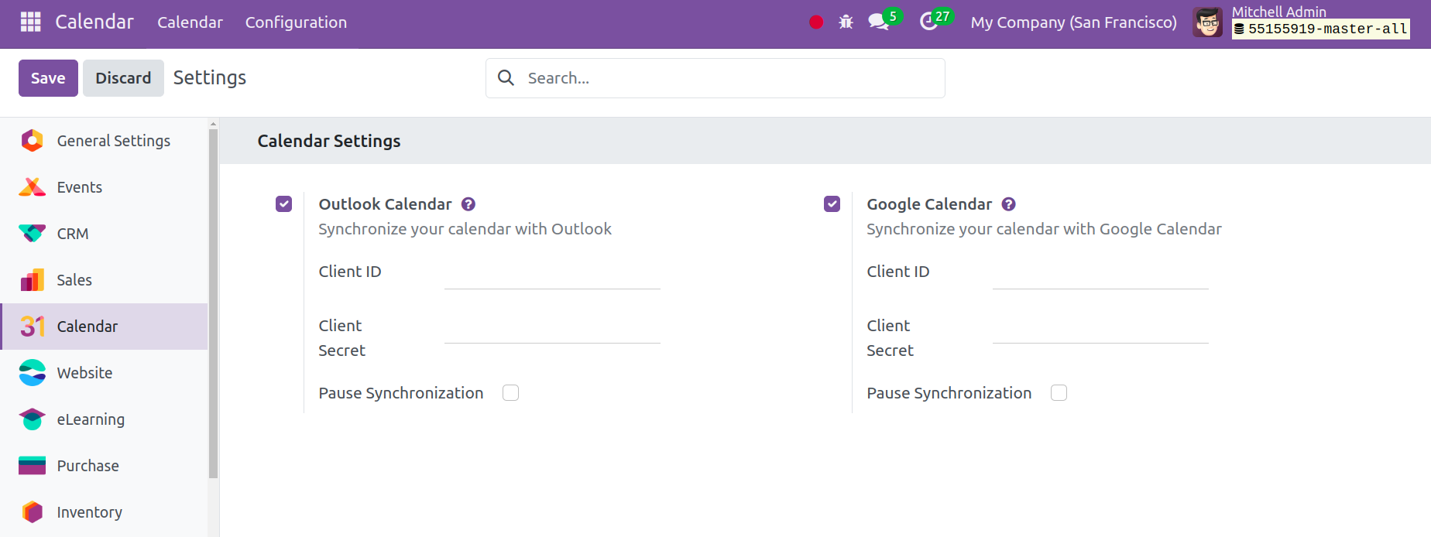Show Outlook Calendar help tooltip icon
1431x537 pixels.
[468, 204]
